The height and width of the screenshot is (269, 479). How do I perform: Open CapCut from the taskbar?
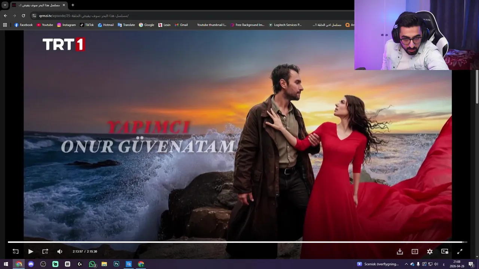coord(67,264)
